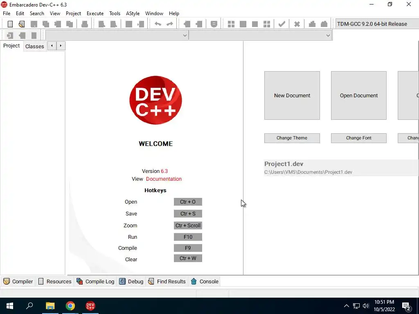Open the notification center icon
419x314 pixels.
coord(406,306)
